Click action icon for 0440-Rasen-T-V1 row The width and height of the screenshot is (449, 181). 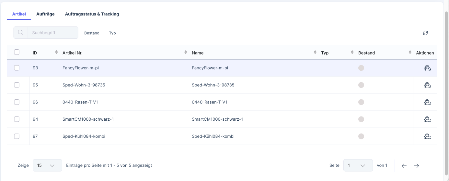(x=427, y=102)
